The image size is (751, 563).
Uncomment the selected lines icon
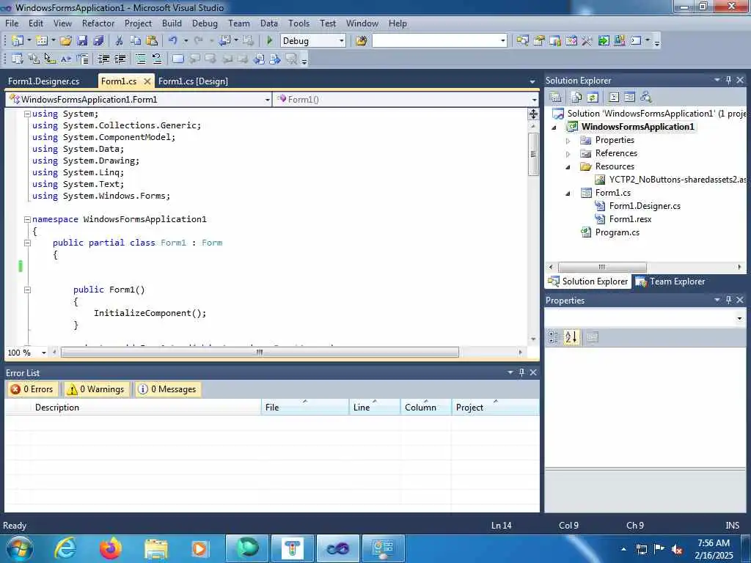[x=157, y=59]
